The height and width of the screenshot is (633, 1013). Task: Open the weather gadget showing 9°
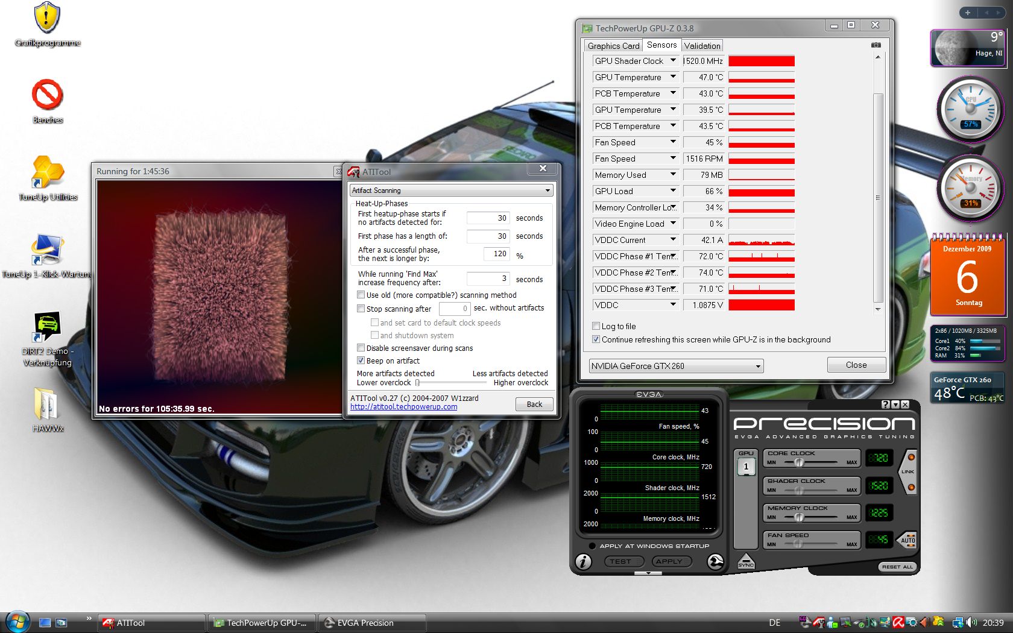pyautogui.click(x=968, y=48)
